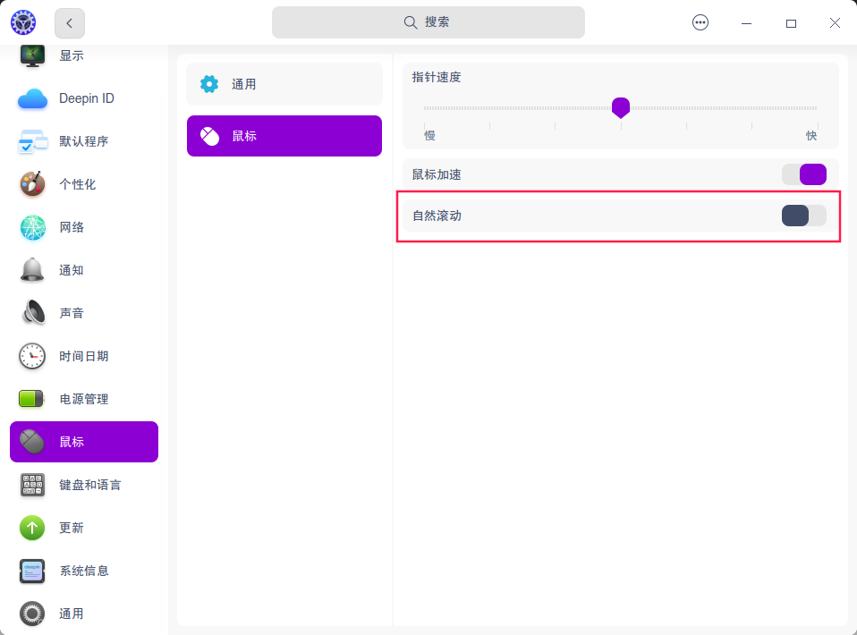This screenshot has width=857, height=635.
Task: Click the back arrow button
Action: click(69, 23)
